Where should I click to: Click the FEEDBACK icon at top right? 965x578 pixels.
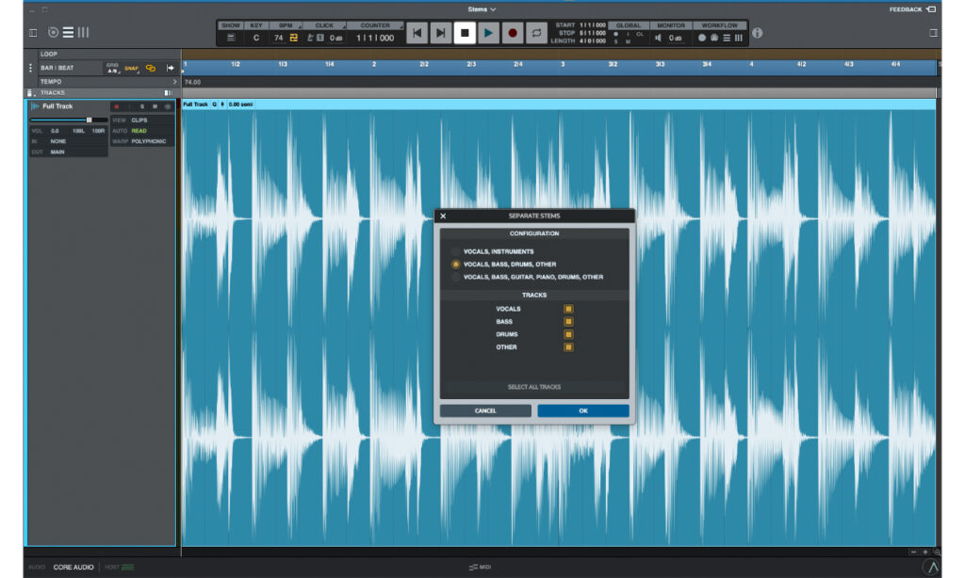point(931,9)
